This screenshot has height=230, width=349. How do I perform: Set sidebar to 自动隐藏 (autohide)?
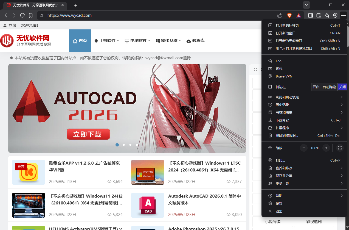(x=329, y=87)
